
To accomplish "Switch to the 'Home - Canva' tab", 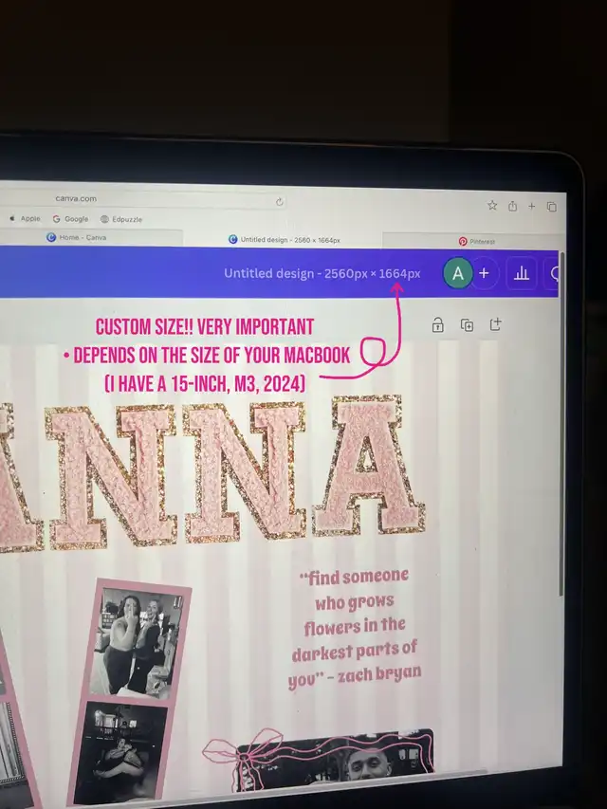I will (x=81, y=237).
